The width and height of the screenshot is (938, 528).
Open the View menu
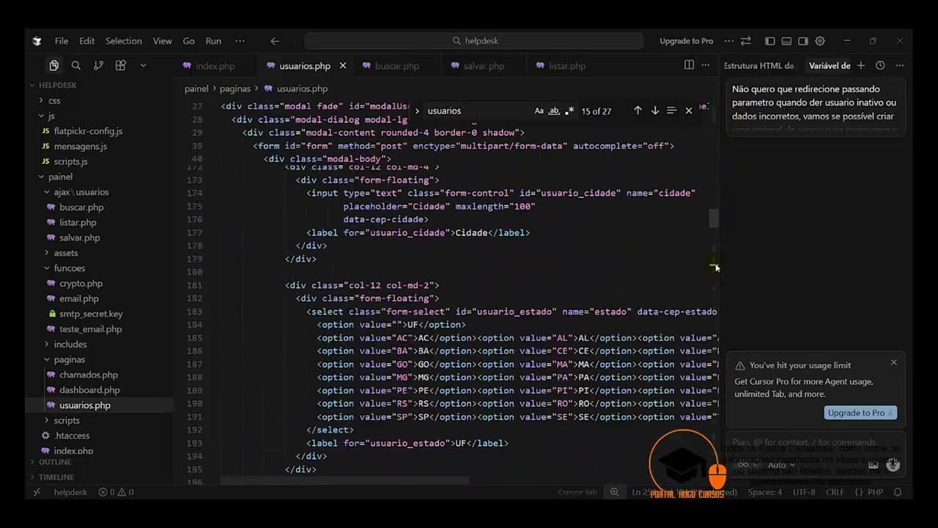163,41
